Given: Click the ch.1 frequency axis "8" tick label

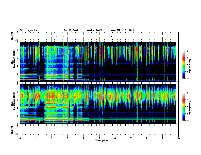Looking at the screenshot, I should [x=18, y=50].
